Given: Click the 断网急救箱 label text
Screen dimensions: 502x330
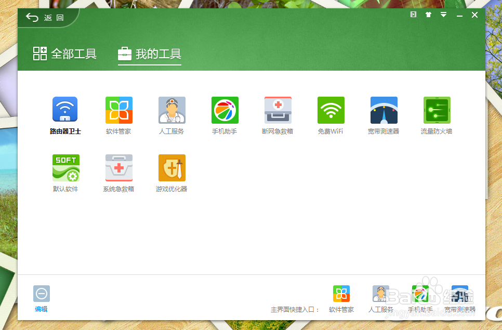Looking at the screenshot, I should click(278, 131).
